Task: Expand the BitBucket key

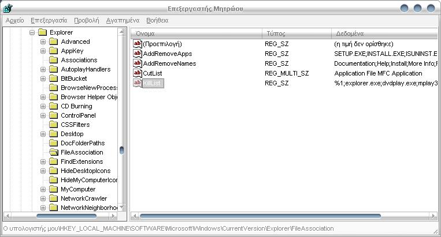Action: [43, 79]
